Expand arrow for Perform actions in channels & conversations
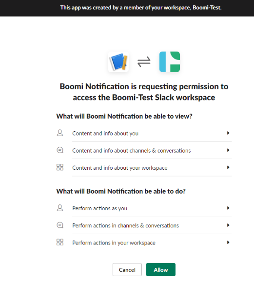The width and height of the screenshot is (254, 281). coord(228,225)
